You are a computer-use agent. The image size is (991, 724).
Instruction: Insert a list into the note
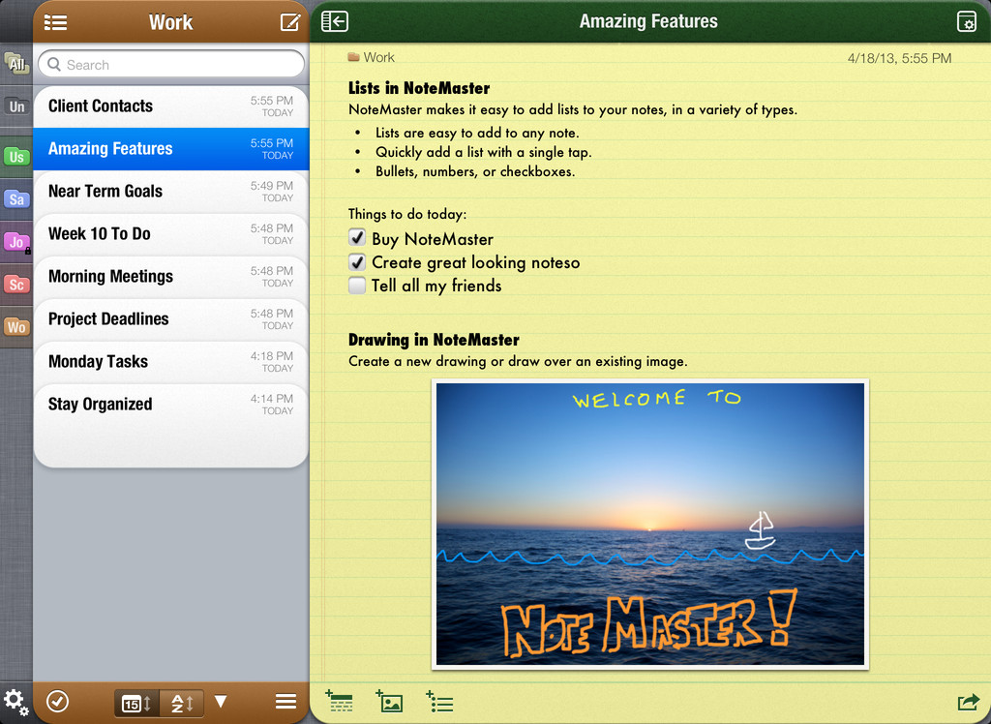click(440, 701)
